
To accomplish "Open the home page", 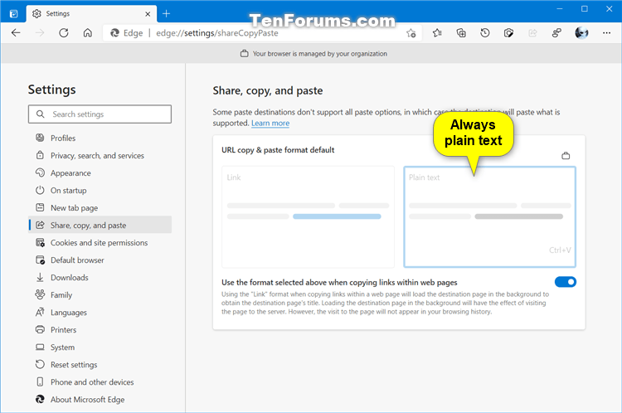I will 88,33.
